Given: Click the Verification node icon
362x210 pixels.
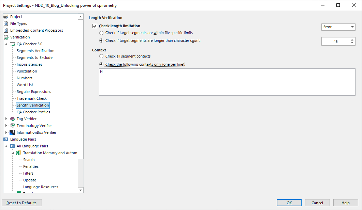Looking at the screenshot, I should point(6,37).
